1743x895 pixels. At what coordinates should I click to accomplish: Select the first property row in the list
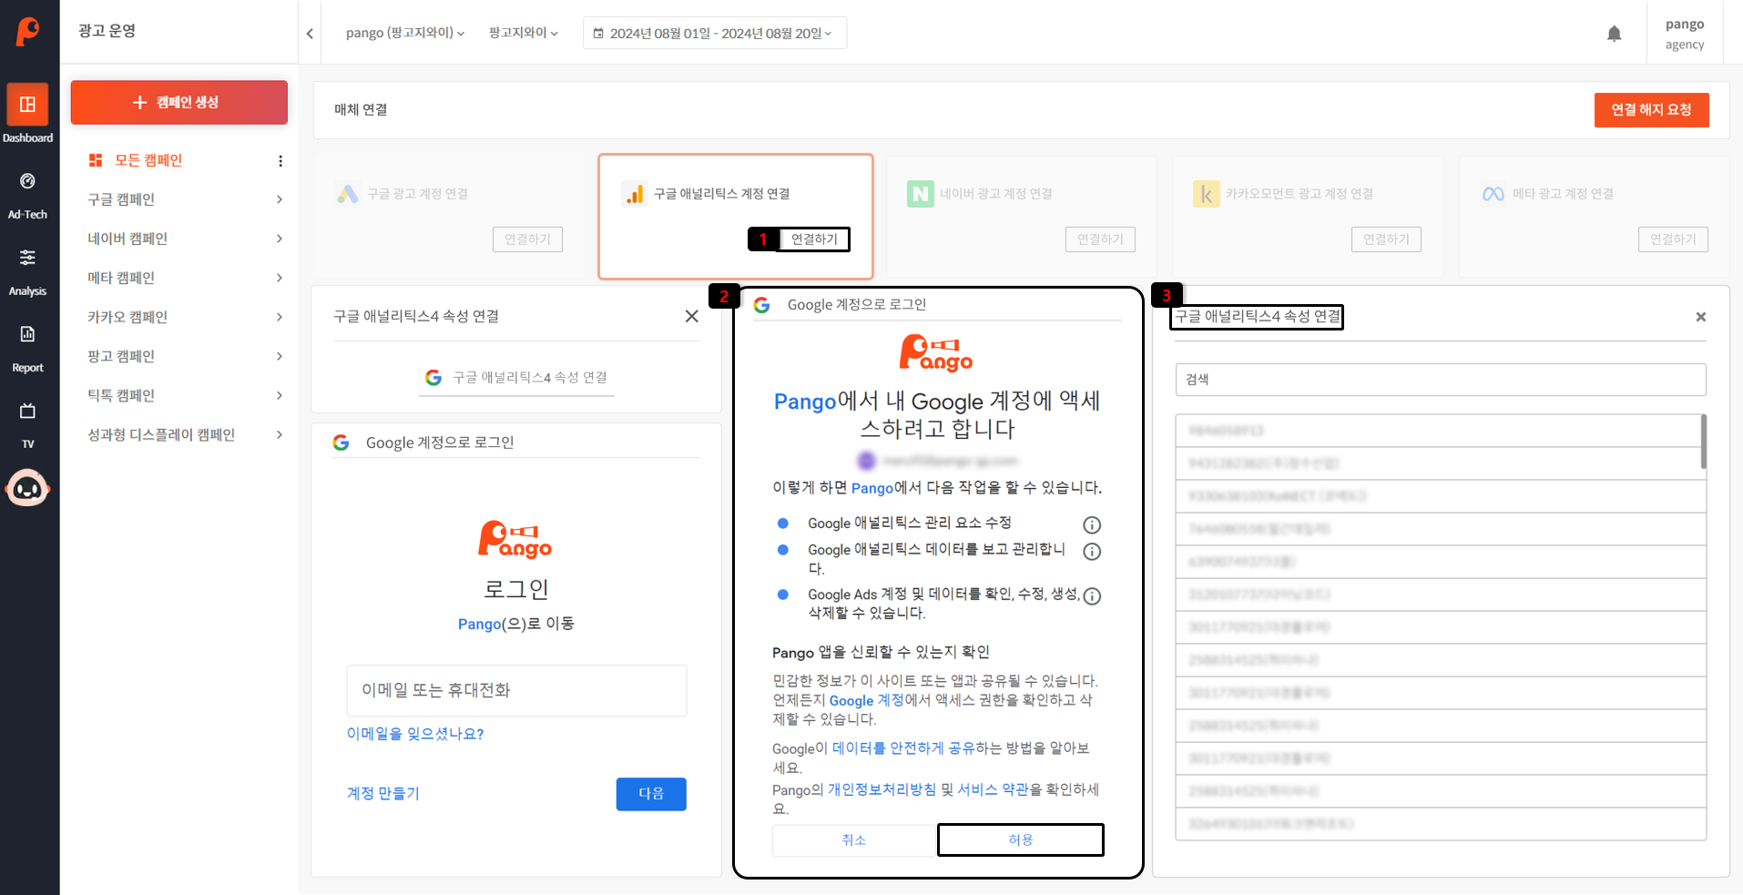(1437, 431)
